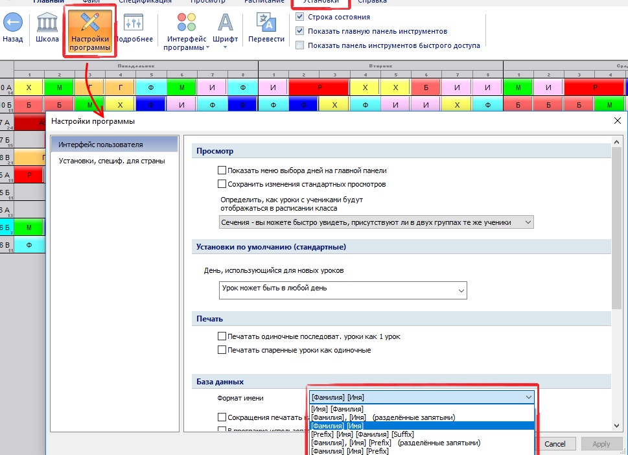Enable Сохранить изменения стандартных просмотров checkbox
This screenshot has width=628, height=455.
pos(222,184)
